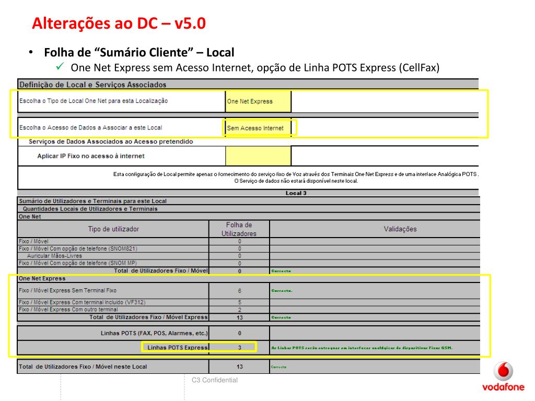Screen dimensions: 535x401
Task: Click Total de Utilizadores Fixo / Móvel label
Action: click(x=161, y=271)
